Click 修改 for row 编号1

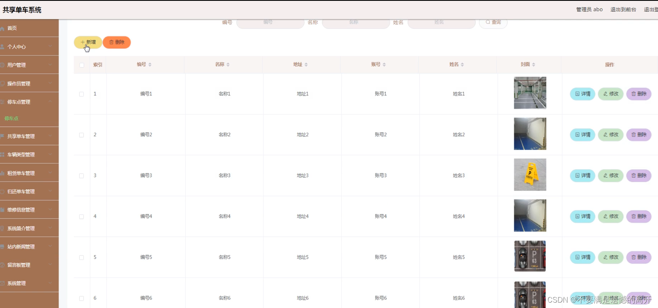tap(611, 94)
